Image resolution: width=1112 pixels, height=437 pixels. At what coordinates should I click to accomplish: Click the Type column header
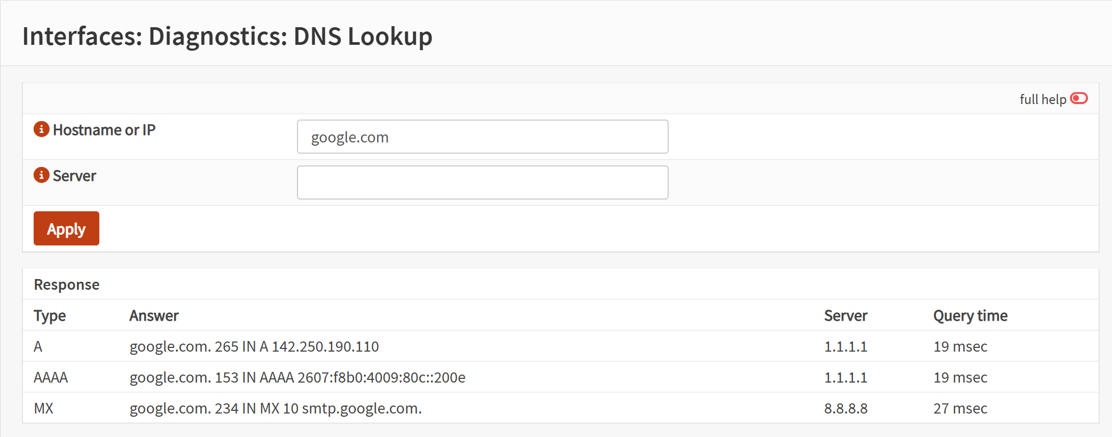pyautogui.click(x=50, y=316)
